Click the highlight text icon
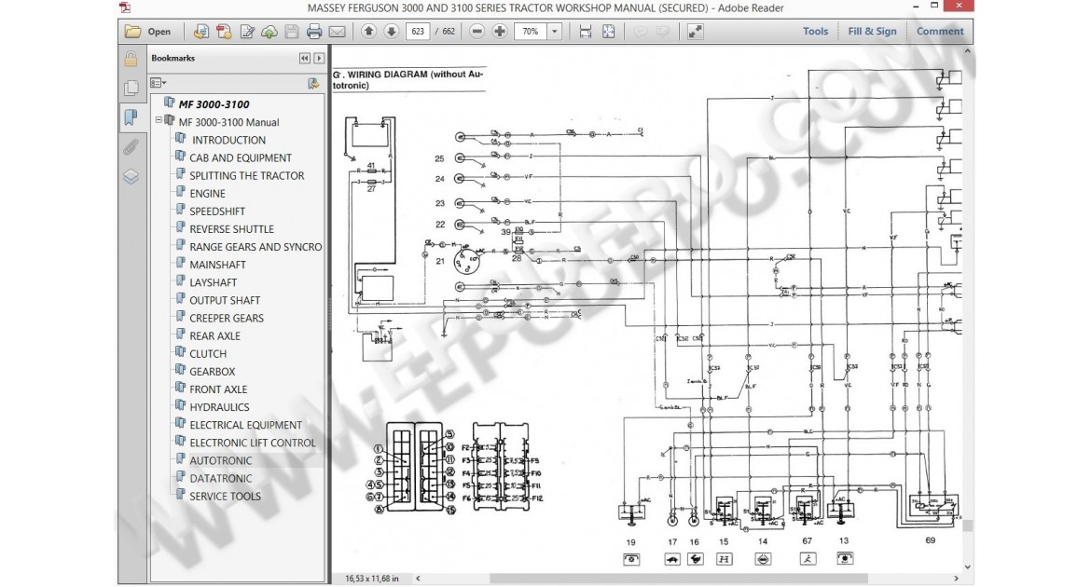The image size is (1091, 587). tap(662, 32)
